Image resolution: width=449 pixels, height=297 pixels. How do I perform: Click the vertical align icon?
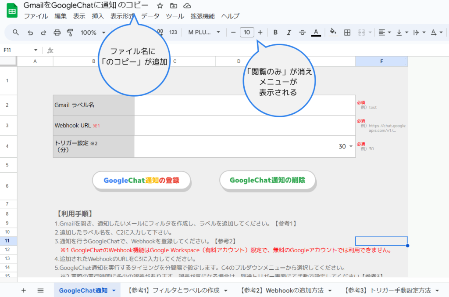399,33
